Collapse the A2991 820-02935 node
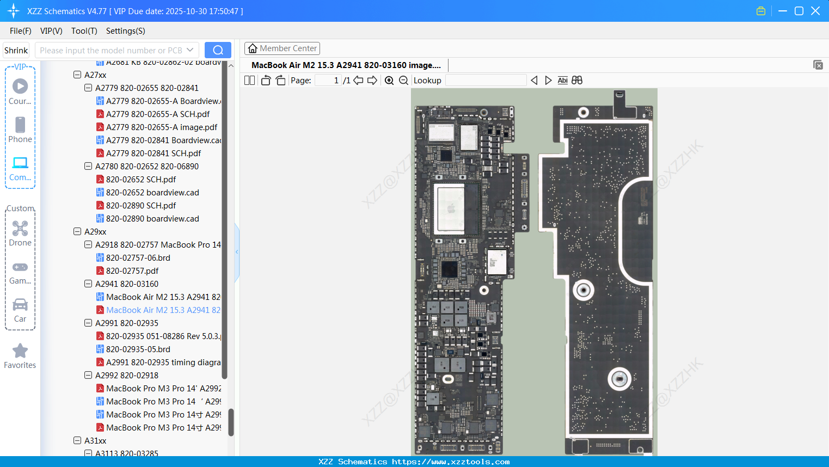The height and width of the screenshot is (467, 829). (88, 323)
